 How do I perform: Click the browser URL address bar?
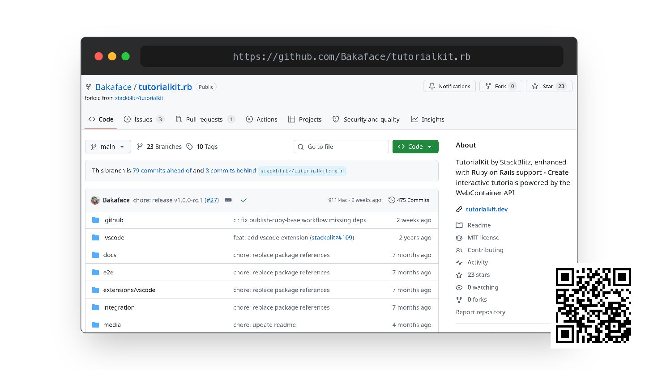[352, 56]
